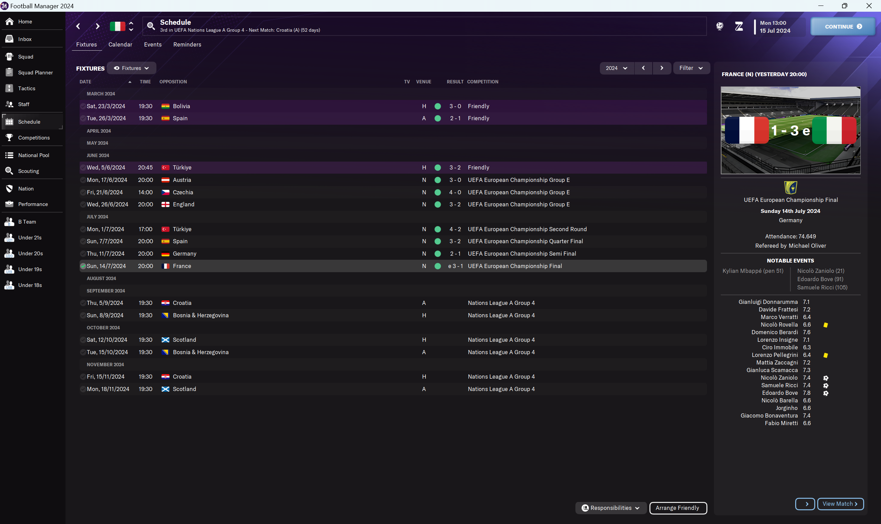Switch to the Fixtures tab

point(86,44)
